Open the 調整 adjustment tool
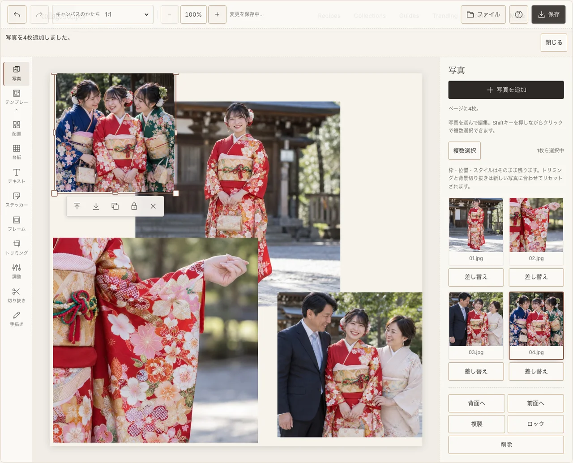The width and height of the screenshot is (573, 463). point(17,271)
